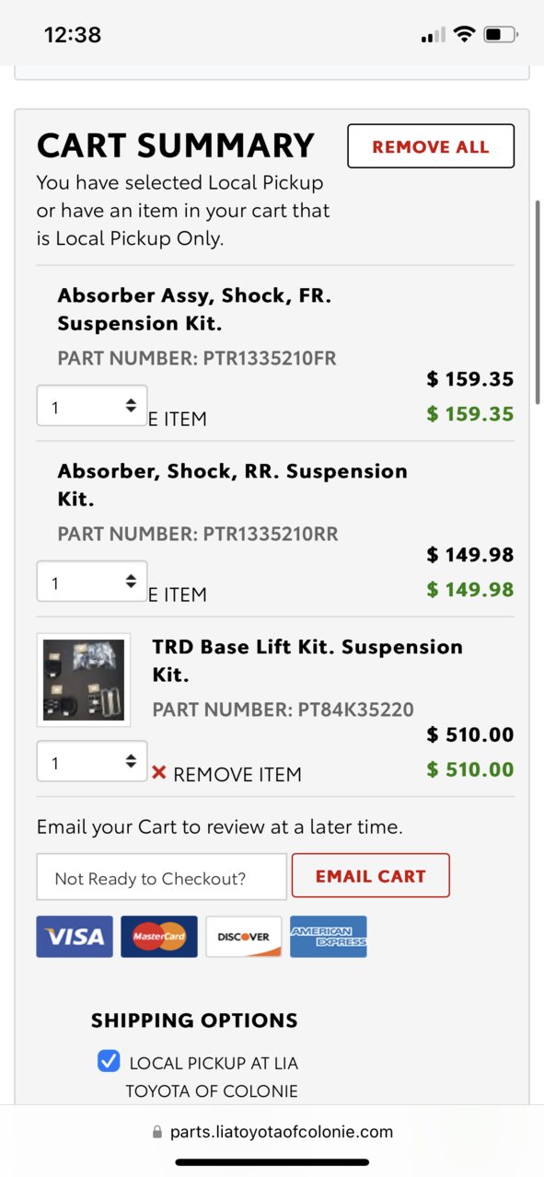Click the Visa card icon
This screenshot has width=544, height=1177.
tap(75, 936)
